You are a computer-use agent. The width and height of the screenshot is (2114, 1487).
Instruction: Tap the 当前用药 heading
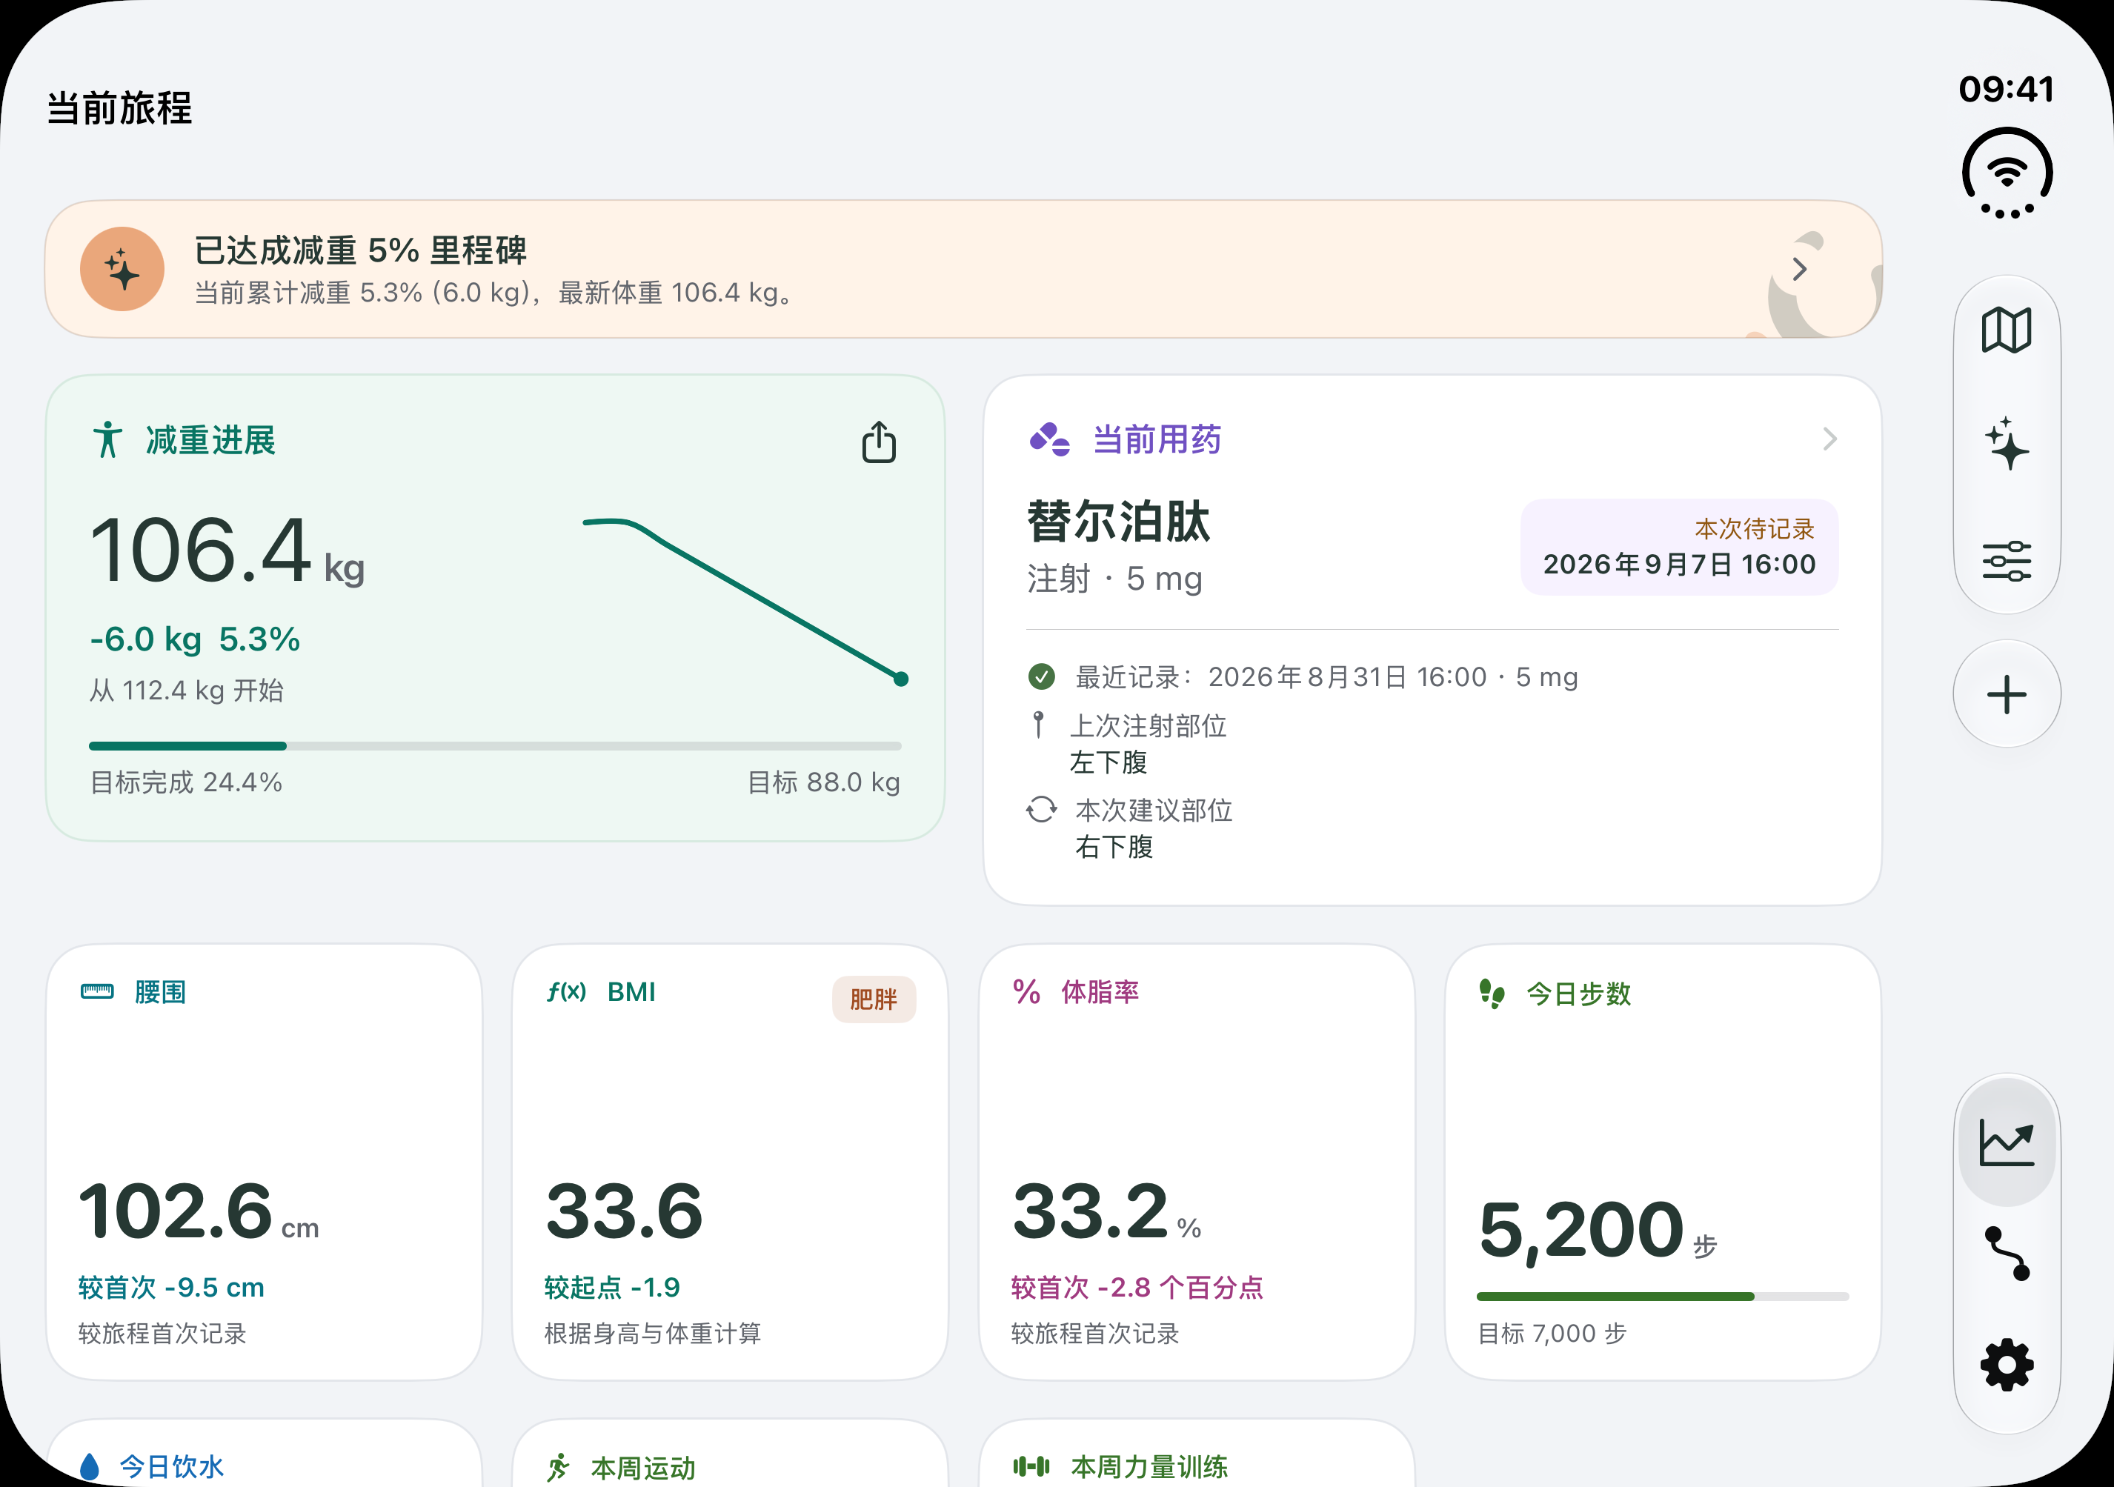pos(1157,439)
